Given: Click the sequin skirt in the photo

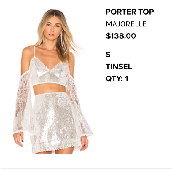Looking at the screenshot, I should (x=56, y=122).
